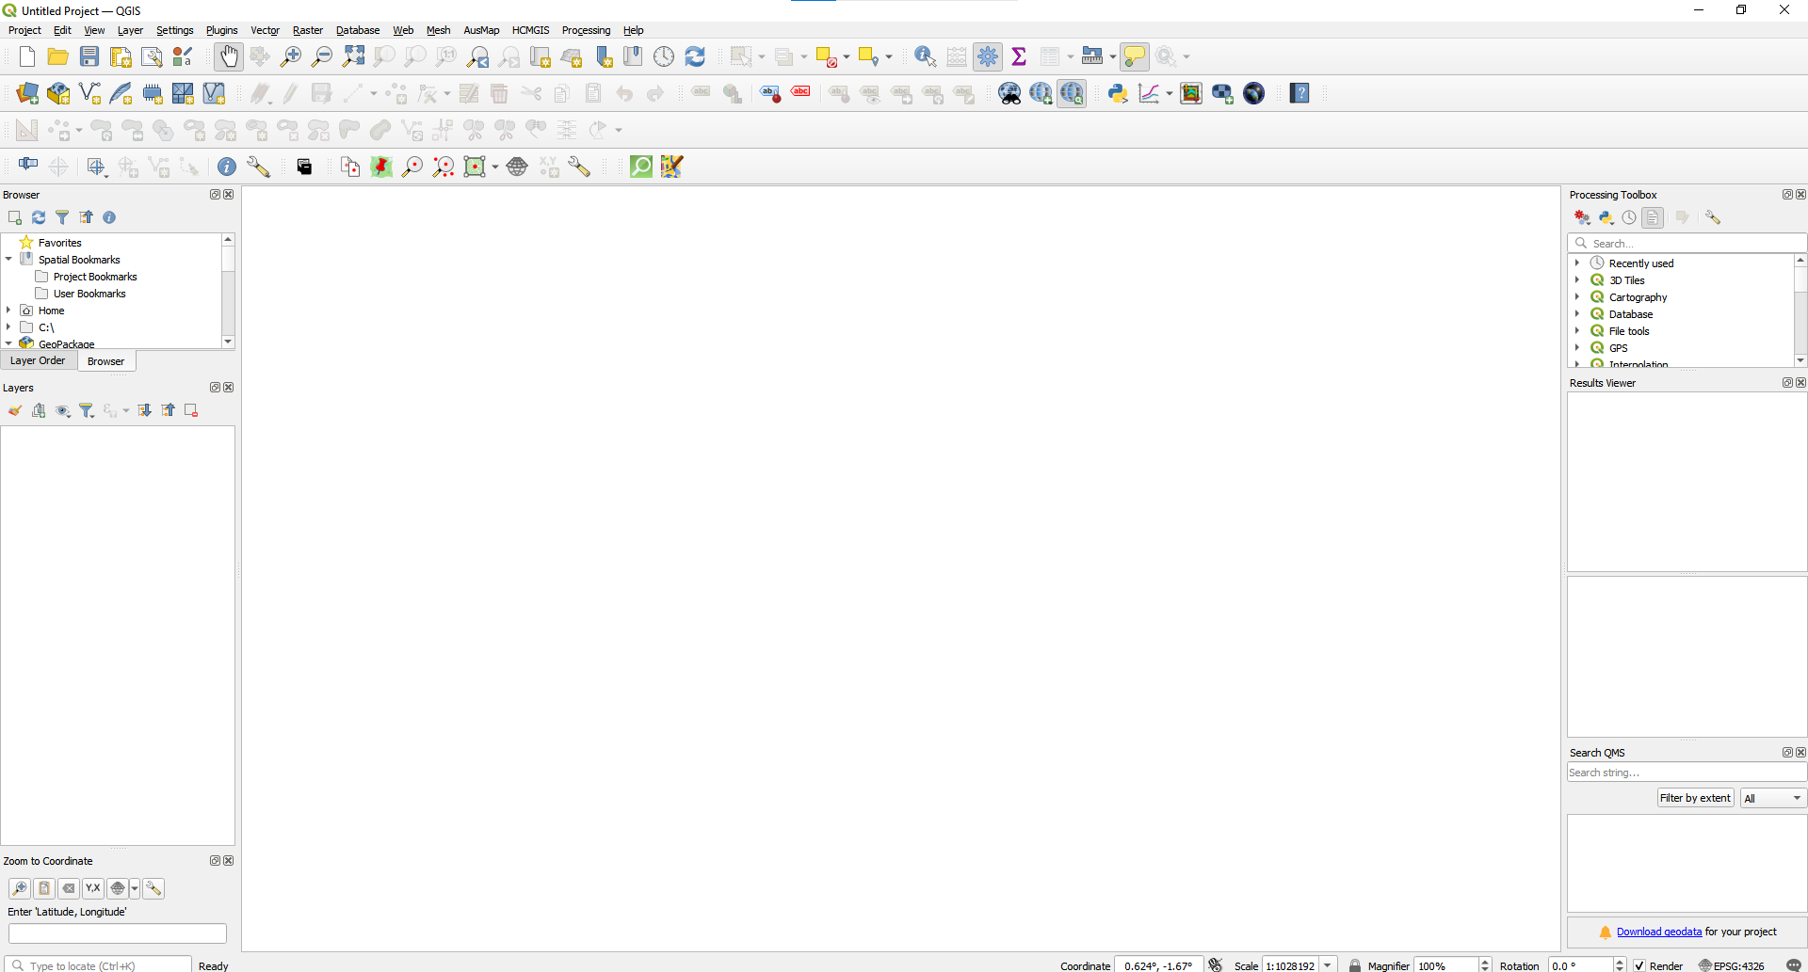Open the scale dropdown in status bar

coord(1328,965)
